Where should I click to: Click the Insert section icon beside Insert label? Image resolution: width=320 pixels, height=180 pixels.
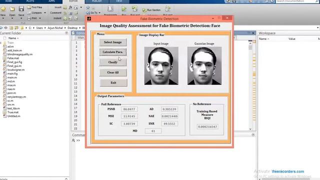tap(65, 7)
